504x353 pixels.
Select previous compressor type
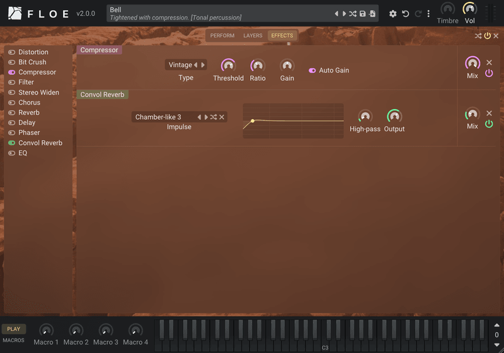click(x=196, y=65)
